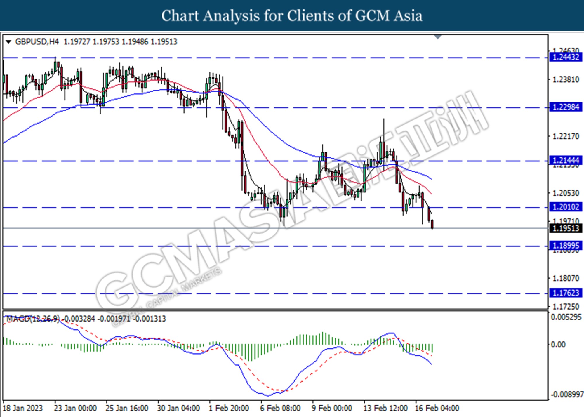The image size is (584, 417).
Task: Click the Chart Analysis for Clients title
Action: click(292, 16)
